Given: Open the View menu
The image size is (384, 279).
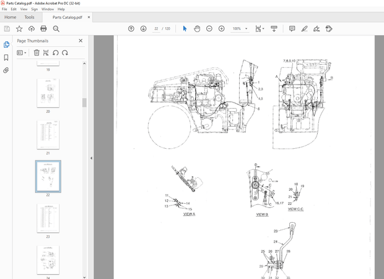Looking at the screenshot, I should 24,9.
